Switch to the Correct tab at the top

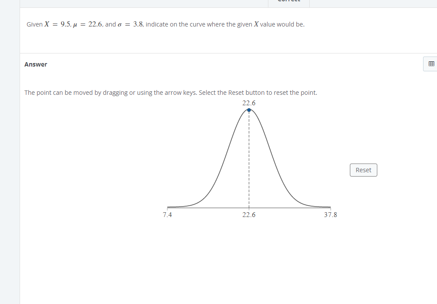tap(288, 2)
